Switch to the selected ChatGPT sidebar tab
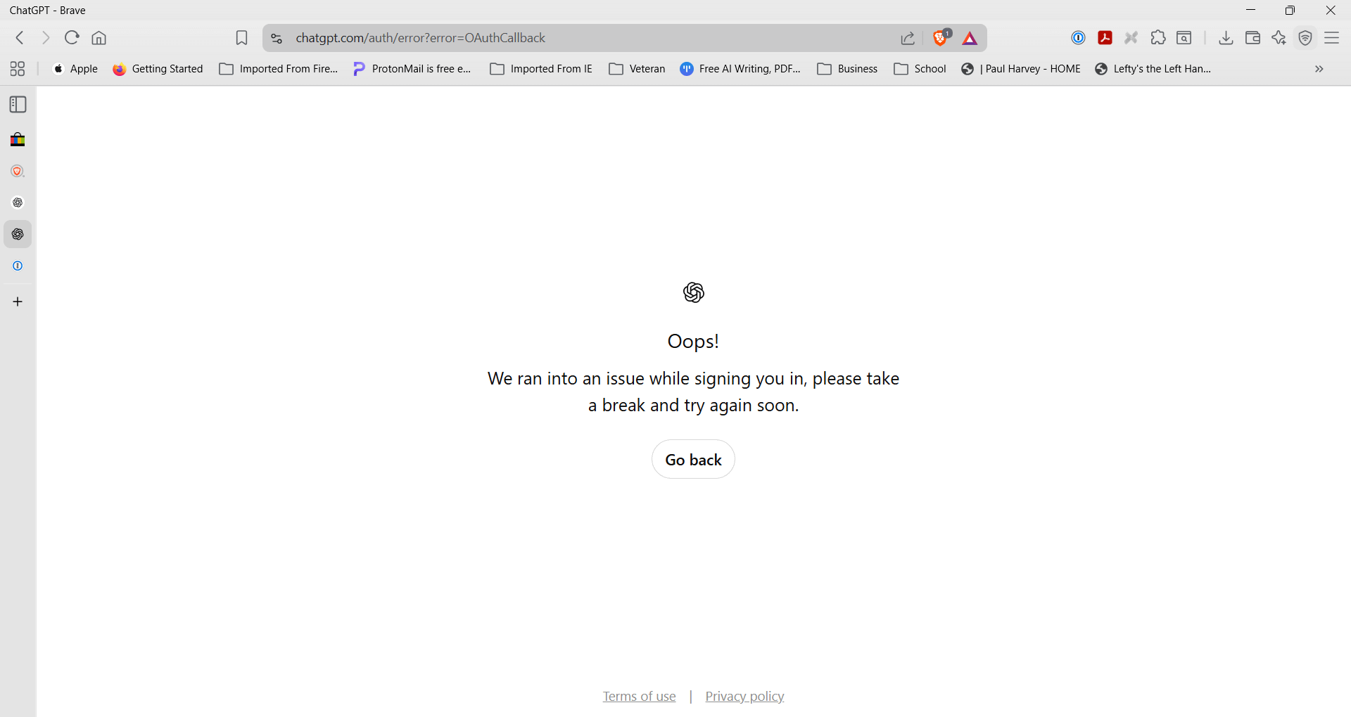Viewport: 1351px width, 717px height. click(x=18, y=234)
